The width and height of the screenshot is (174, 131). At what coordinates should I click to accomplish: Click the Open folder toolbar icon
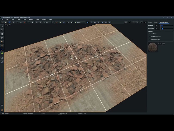(x=6, y=22)
